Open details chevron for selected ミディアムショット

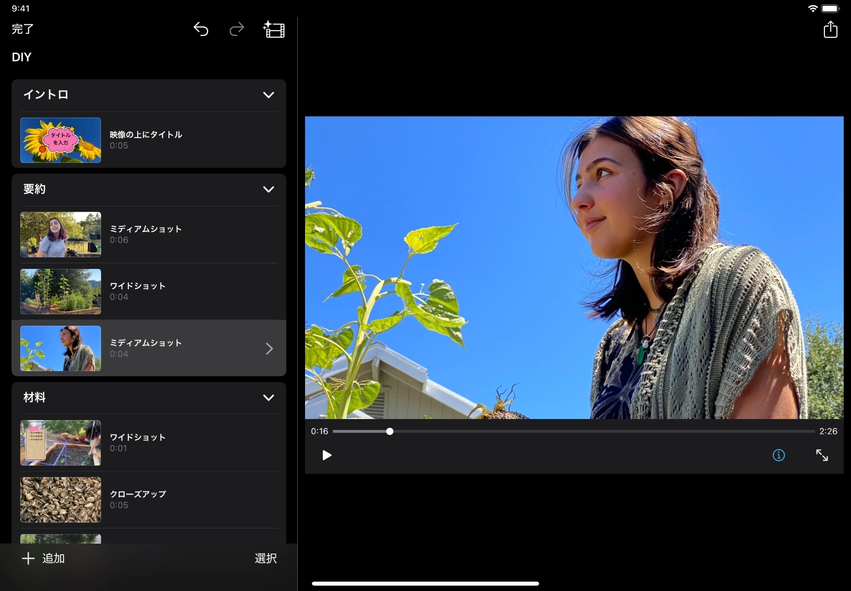coord(269,349)
